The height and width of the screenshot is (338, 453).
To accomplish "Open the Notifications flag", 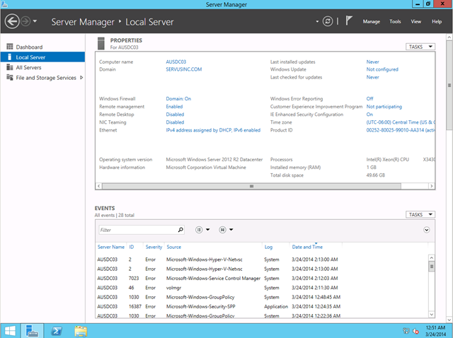I will (x=349, y=21).
